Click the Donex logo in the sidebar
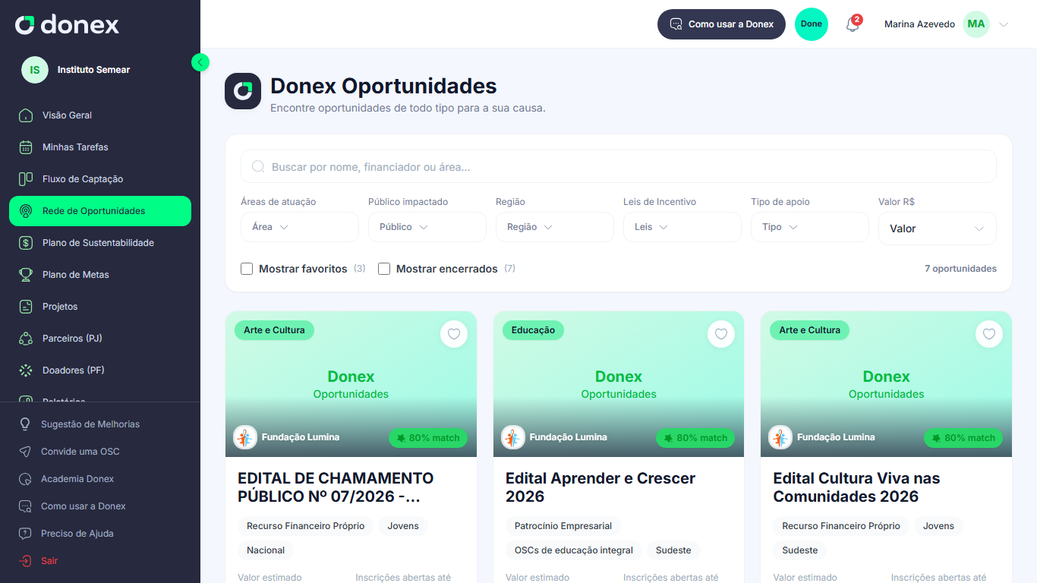This screenshot has width=1037, height=583. click(67, 25)
